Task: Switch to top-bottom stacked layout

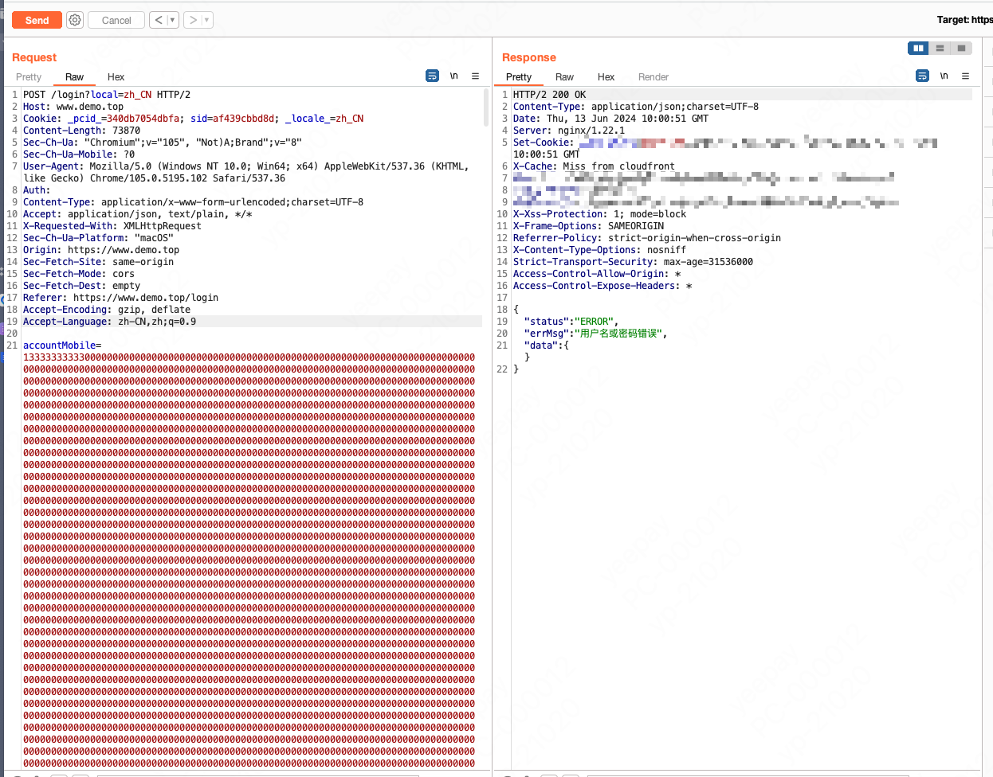Action: (x=940, y=49)
